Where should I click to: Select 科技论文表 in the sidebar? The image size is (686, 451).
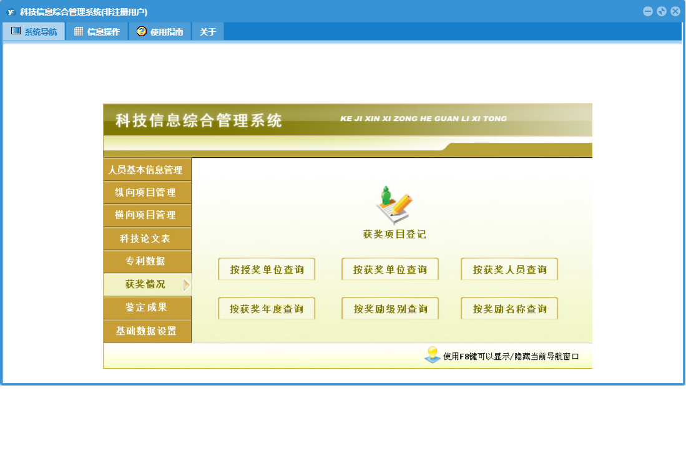[x=147, y=238]
